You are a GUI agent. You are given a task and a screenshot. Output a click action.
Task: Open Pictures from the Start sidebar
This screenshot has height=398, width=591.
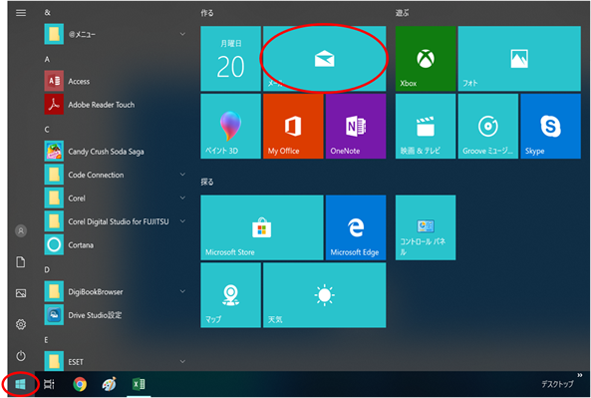pos(21,293)
